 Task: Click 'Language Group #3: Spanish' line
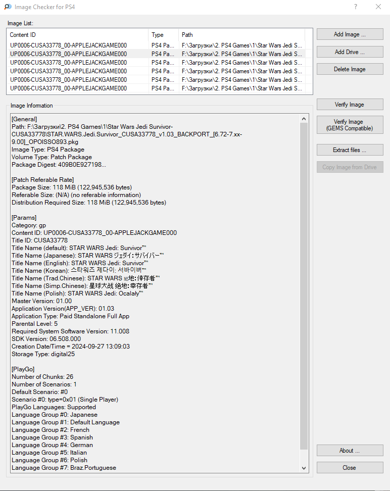[53, 437]
